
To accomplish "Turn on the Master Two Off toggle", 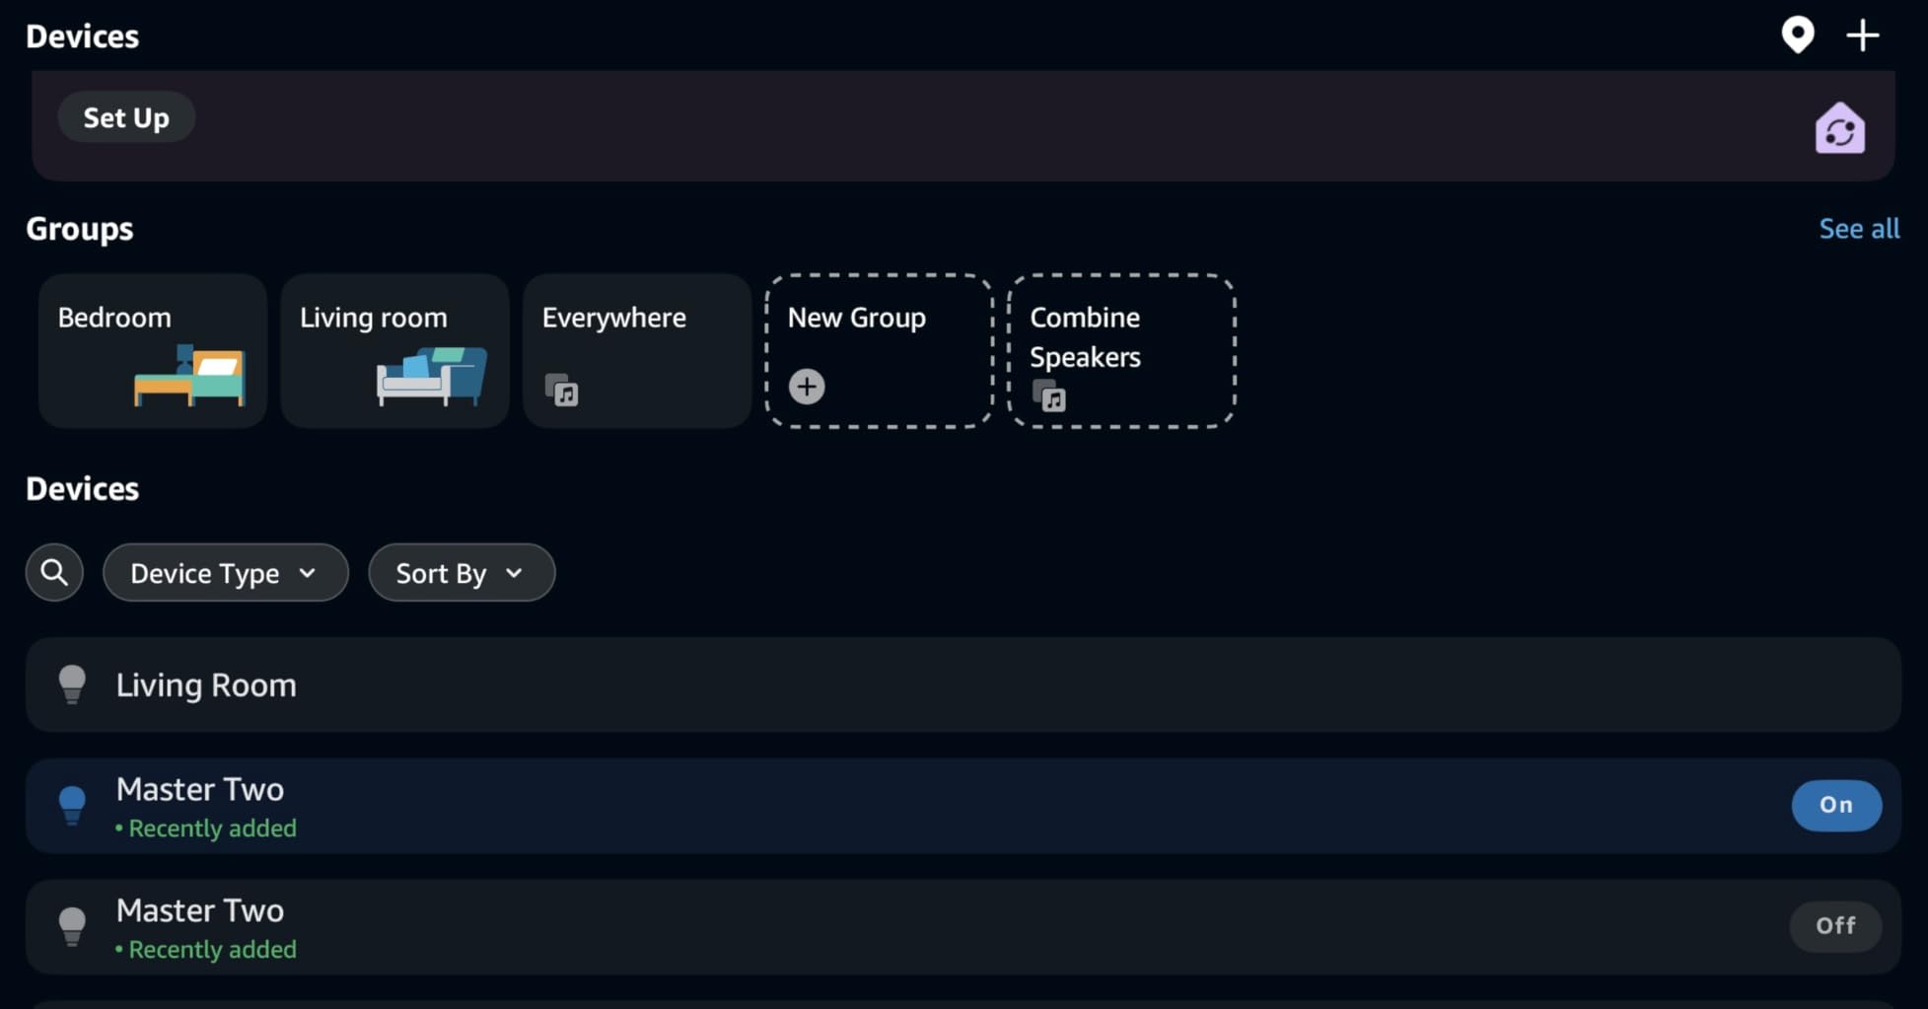I will pos(1835,925).
